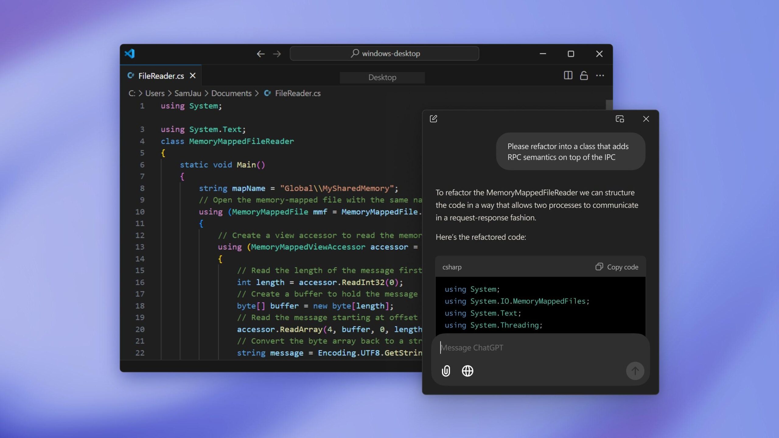Expand the Documents breadcrumb chevron
The image size is (779, 438).
click(x=257, y=93)
